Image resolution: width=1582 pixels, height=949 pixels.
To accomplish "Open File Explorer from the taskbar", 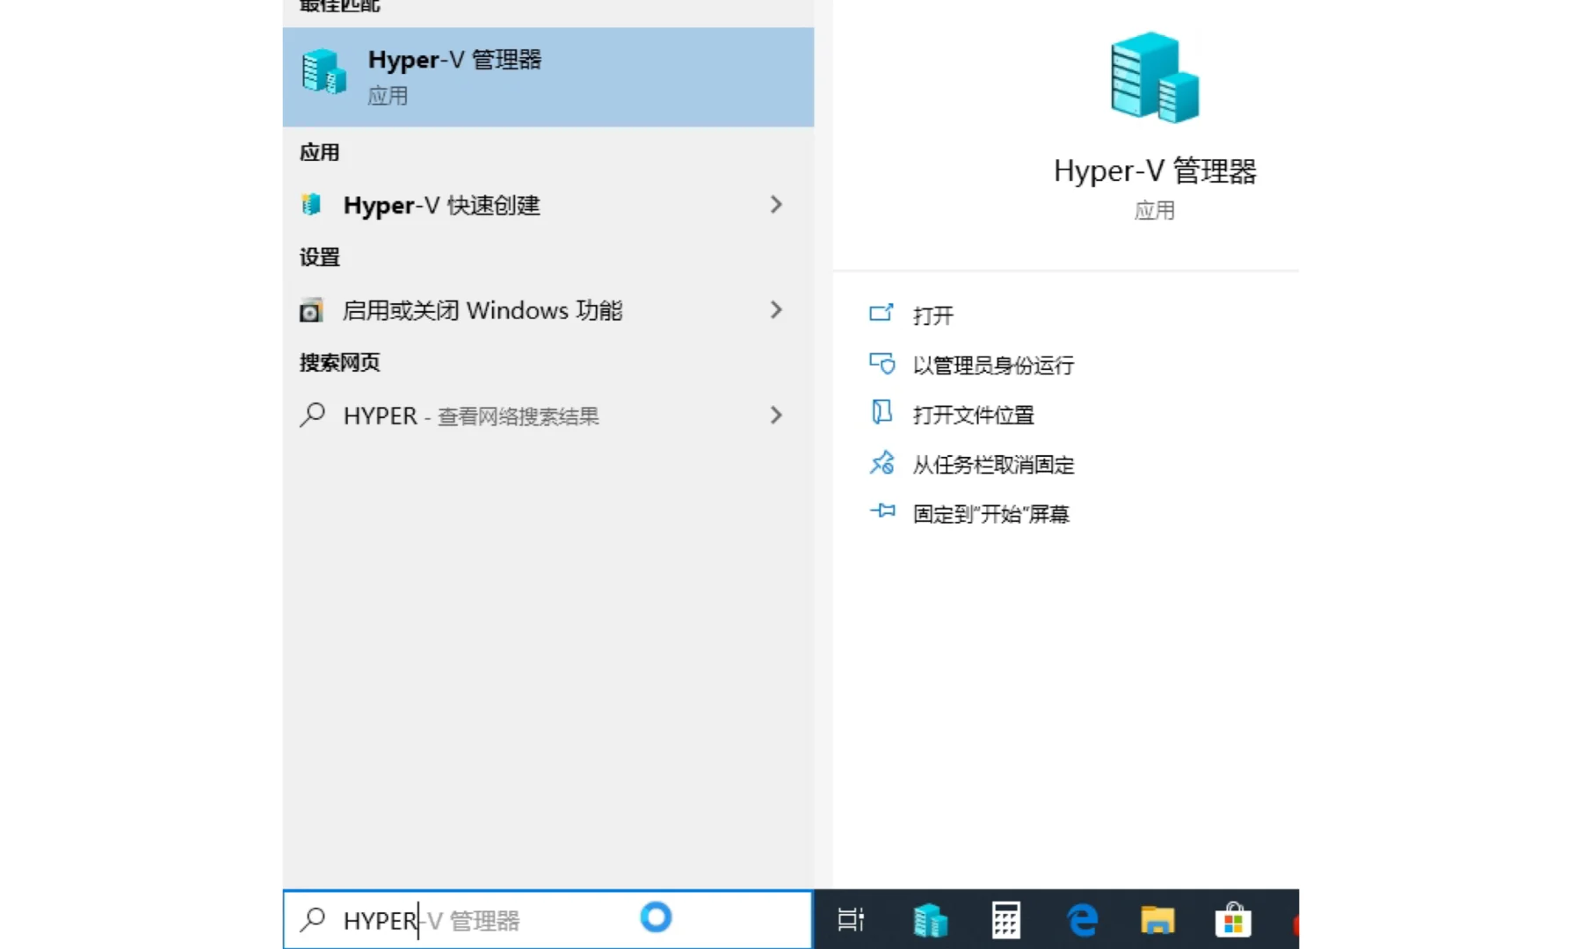I will (1157, 920).
